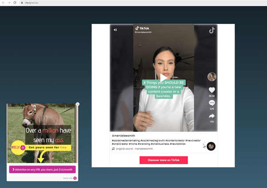The height and width of the screenshot is (188, 267).
Task: Click the Made with logo icon
Action: pos(75,178)
